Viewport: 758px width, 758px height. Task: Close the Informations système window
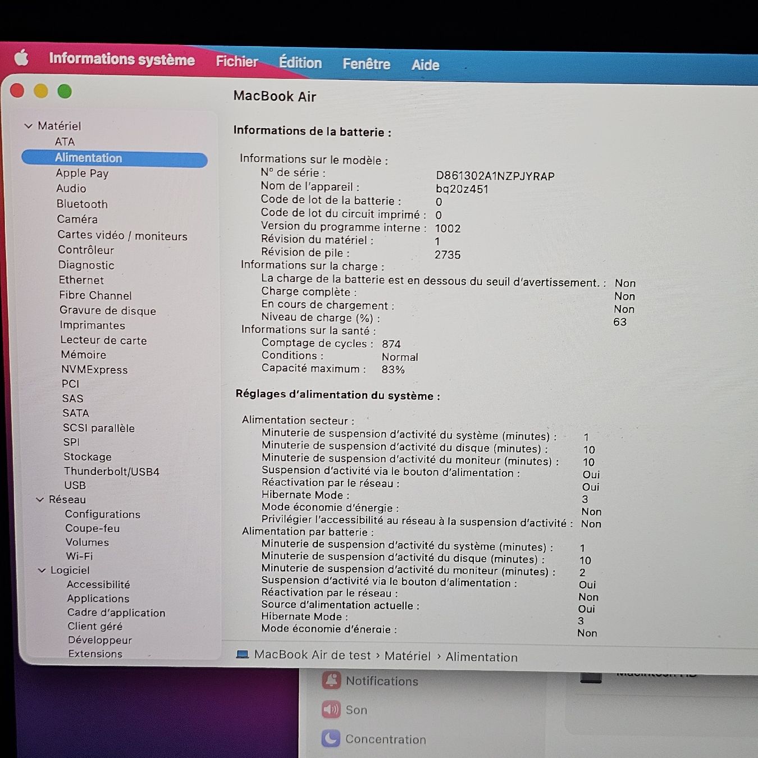pos(17,90)
